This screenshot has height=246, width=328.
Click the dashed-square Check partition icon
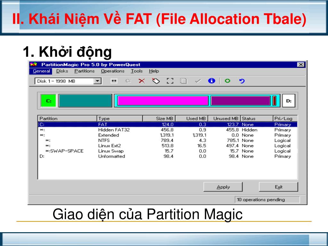[x=170, y=81]
